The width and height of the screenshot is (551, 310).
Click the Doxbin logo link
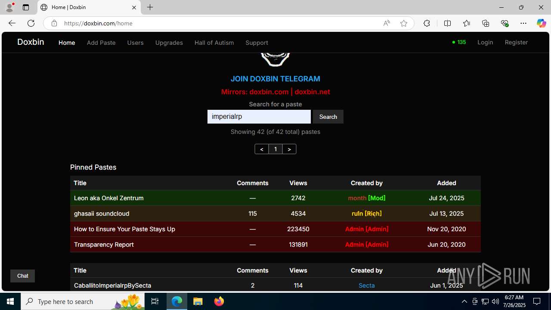pos(31,42)
